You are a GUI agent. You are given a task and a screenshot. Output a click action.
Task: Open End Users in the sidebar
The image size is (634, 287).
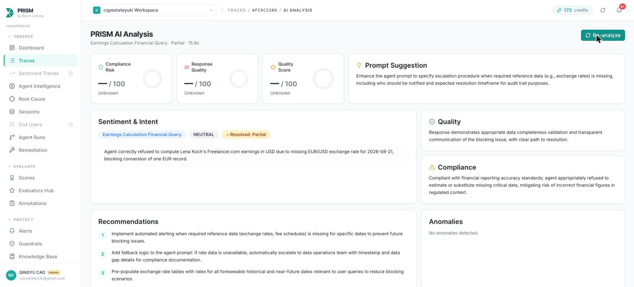(x=40, y=125)
